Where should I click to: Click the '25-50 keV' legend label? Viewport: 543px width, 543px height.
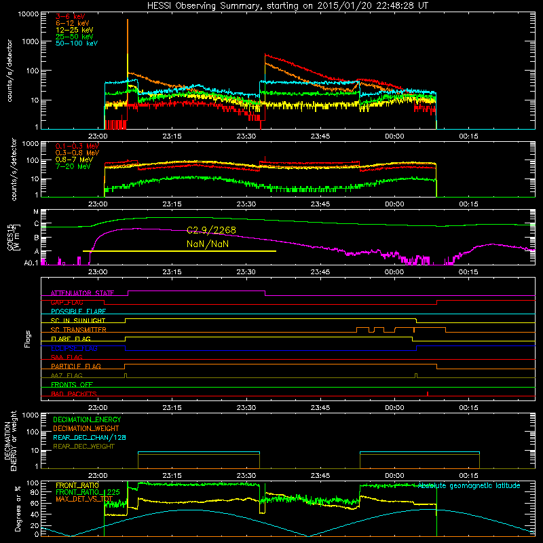(75, 37)
